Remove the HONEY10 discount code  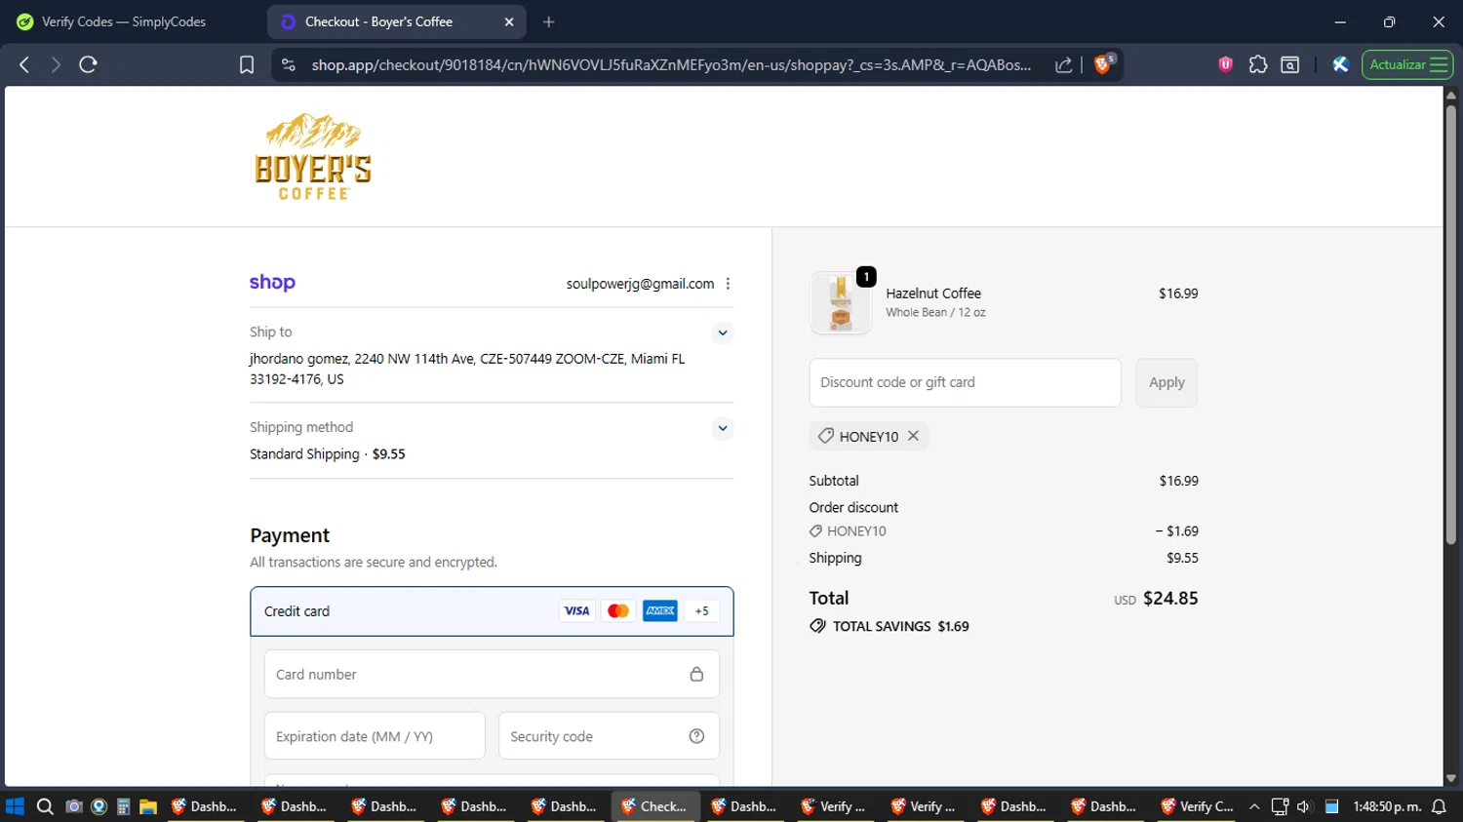click(x=913, y=436)
